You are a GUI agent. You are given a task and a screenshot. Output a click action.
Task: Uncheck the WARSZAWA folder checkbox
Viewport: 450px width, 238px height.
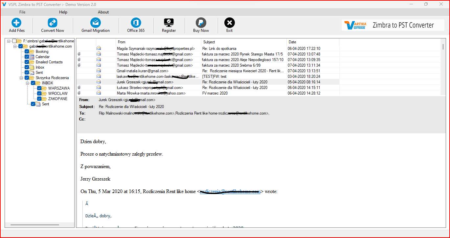pyautogui.click(x=39, y=88)
